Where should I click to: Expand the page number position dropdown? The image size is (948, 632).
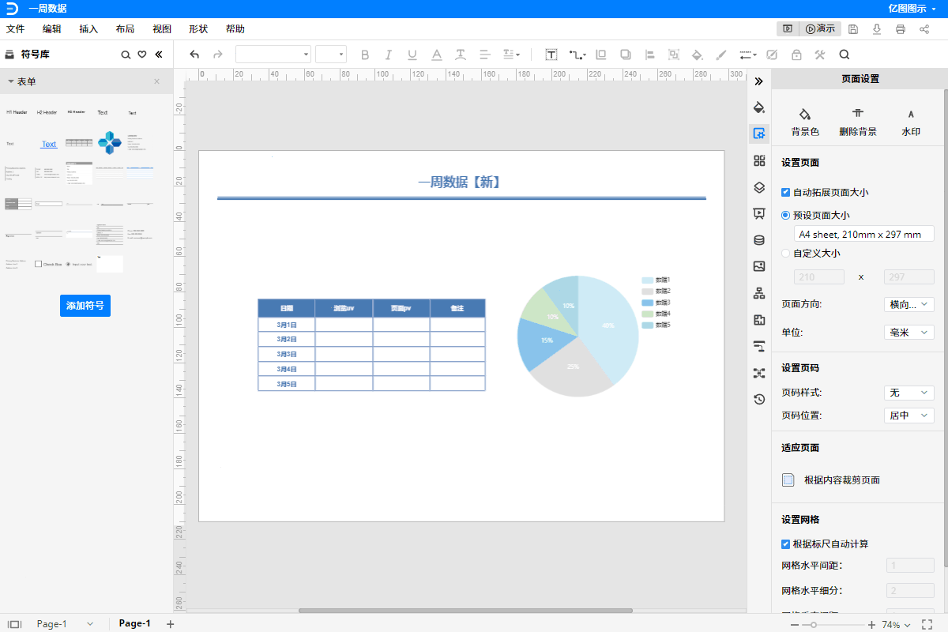click(x=908, y=416)
